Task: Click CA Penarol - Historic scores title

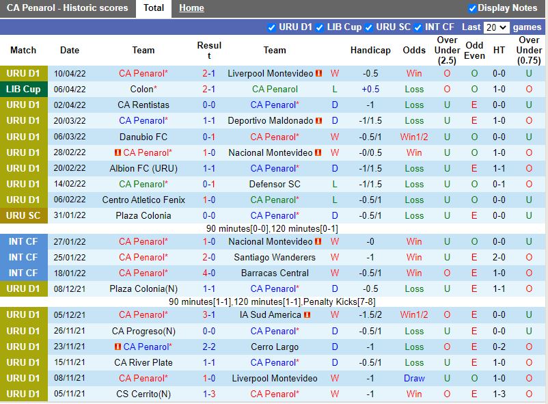Action: pyautogui.click(x=68, y=8)
